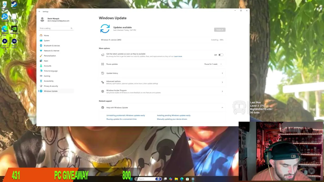The width and height of the screenshot is (324, 182).
Task: Open Steam desktop shortcut
Action: [14, 5]
